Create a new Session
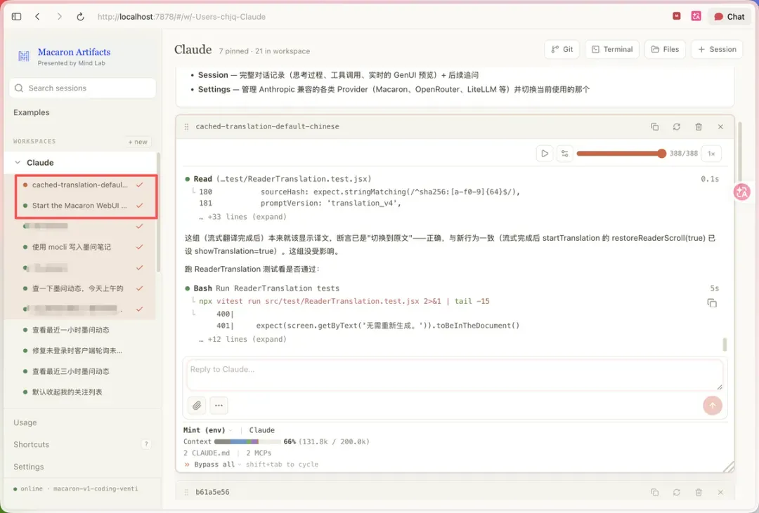The image size is (759, 513). point(716,49)
